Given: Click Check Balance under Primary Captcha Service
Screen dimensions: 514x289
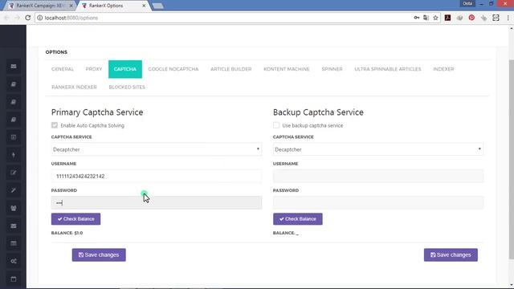Looking at the screenshot, I should 75,219.
